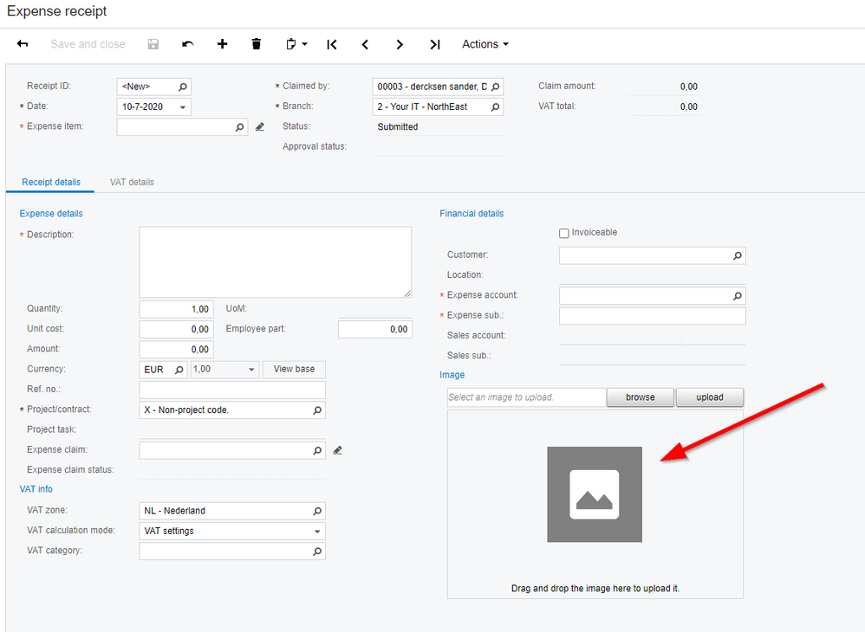The width and height of the screenshot is (865, 632).
Task: Click the browse button
Action: pos(640,397)
